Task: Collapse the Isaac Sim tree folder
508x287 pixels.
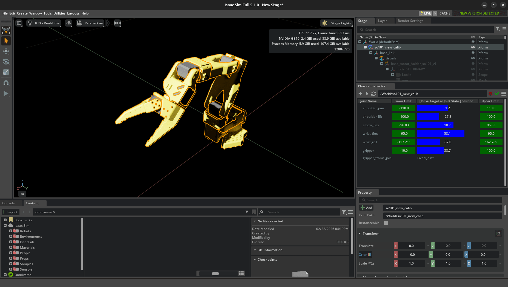Action: tap(5, 225)
